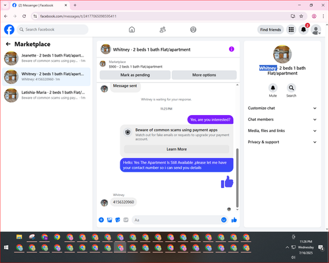Image resolution: width=329 pixels, height=263 pixels.
Task: Click the 'Yes, are you interested?' message
Action: (211, 120)
